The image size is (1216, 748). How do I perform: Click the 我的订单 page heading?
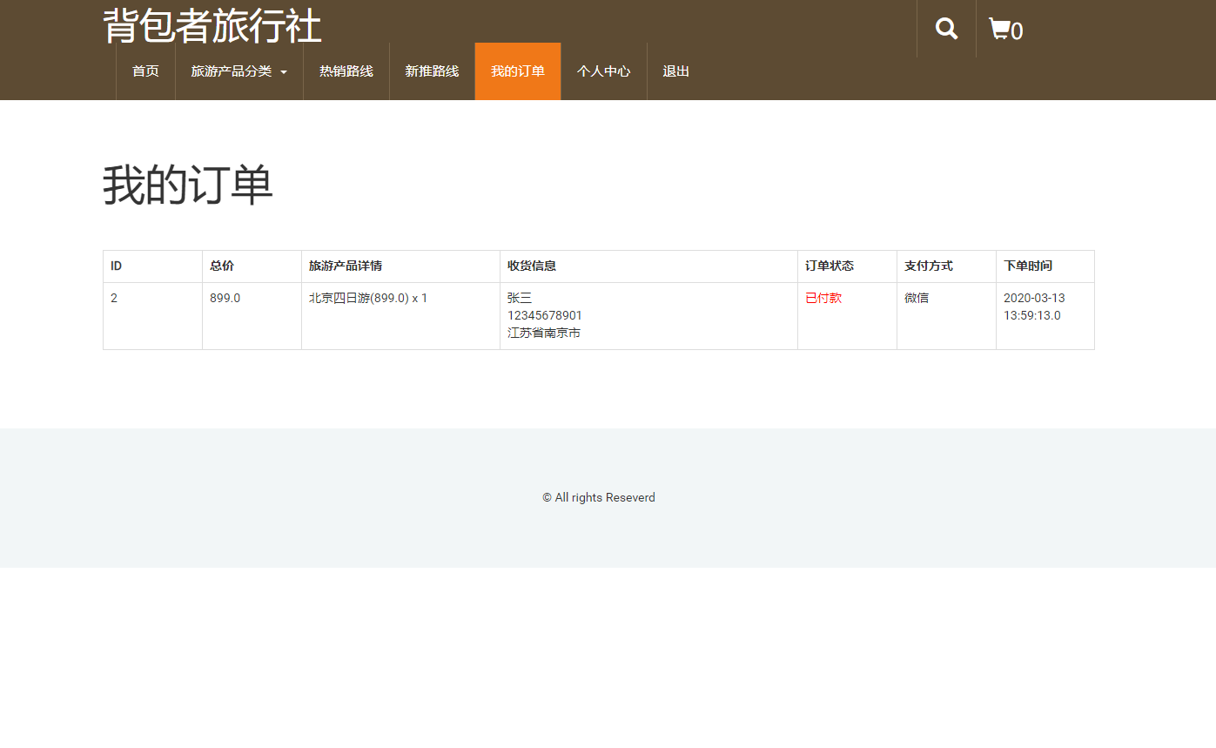coord(187,184)
